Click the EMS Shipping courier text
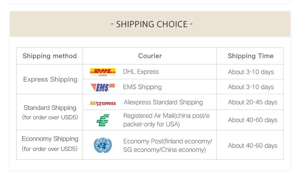The image size is (300, 178). [142, 87]
